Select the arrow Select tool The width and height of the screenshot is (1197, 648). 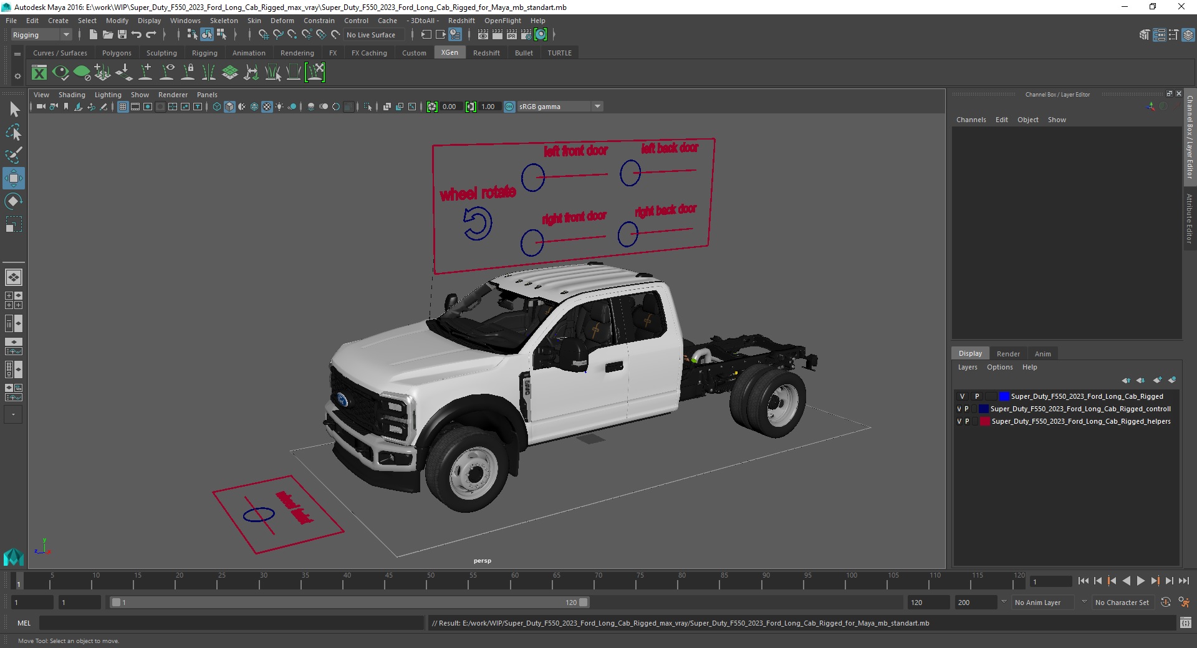tap(14, 110)
